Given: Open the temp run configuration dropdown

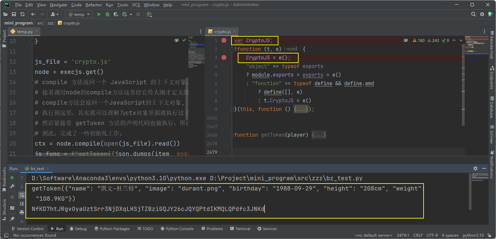Looking at the screenshot, I should point(79,14).
